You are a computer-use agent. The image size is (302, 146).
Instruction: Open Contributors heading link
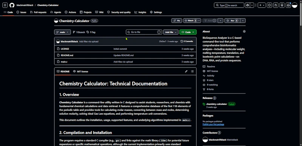212,133
